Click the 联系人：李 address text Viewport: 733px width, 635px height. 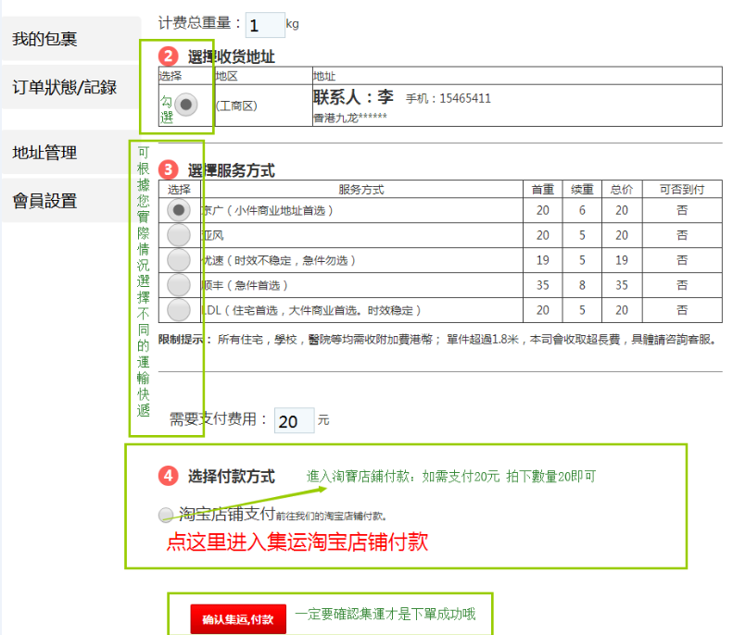pos(353,97)
